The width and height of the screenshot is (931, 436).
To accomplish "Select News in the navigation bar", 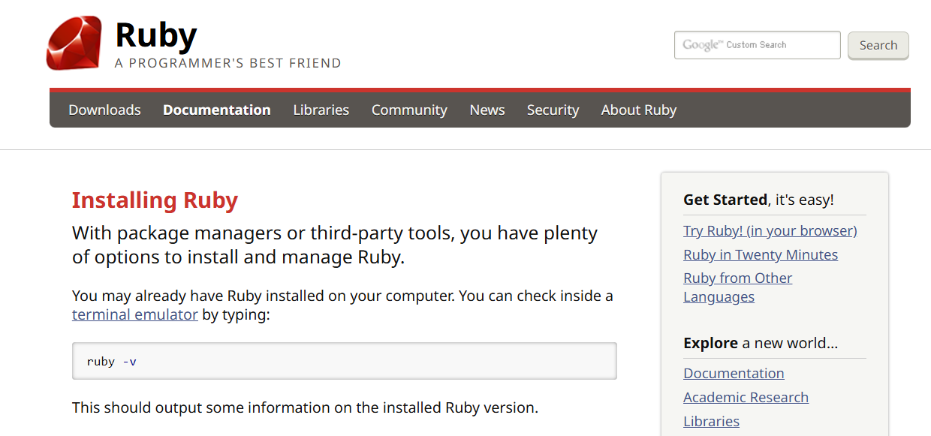I will pyautogui.click(x=487, y=110).
